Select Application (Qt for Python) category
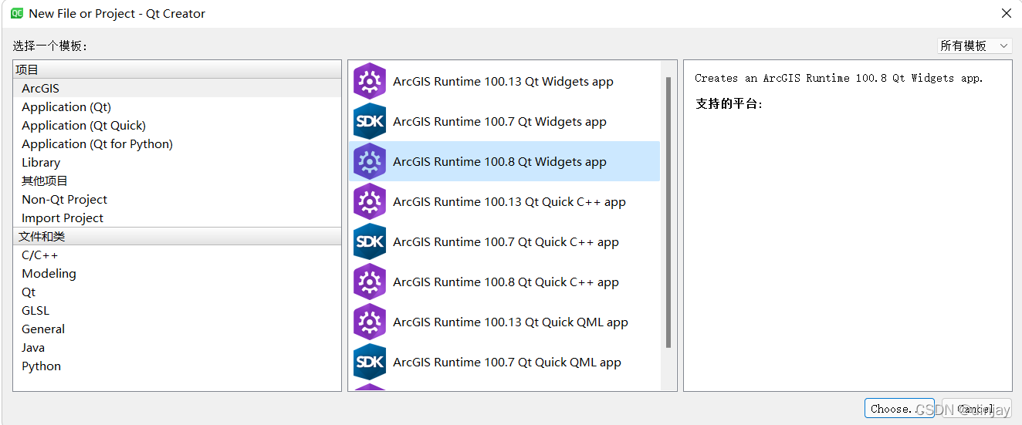The image size is (1022, 425). (x=177, y=143)
